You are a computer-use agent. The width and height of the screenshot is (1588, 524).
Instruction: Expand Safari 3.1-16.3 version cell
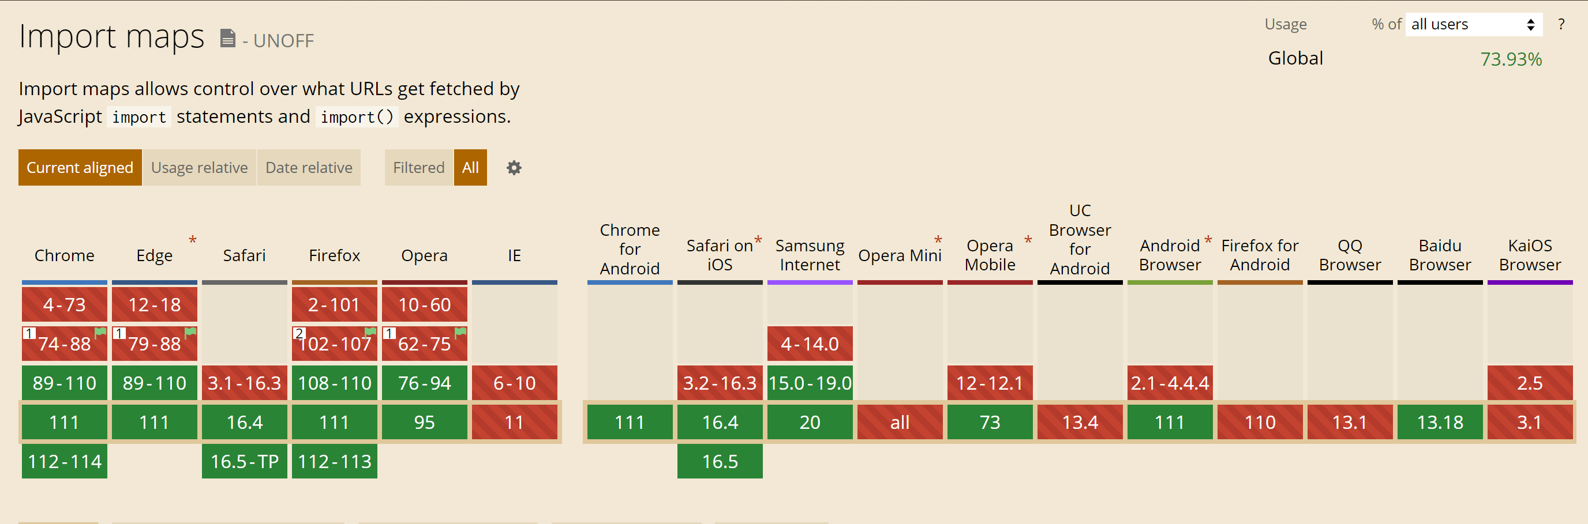(245, 383)
